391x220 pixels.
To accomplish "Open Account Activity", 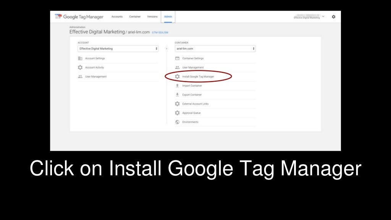I will (x=95, y=67).
